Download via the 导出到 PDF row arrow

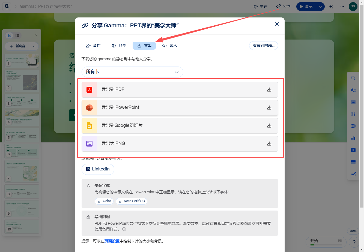(x=269, y=90)
